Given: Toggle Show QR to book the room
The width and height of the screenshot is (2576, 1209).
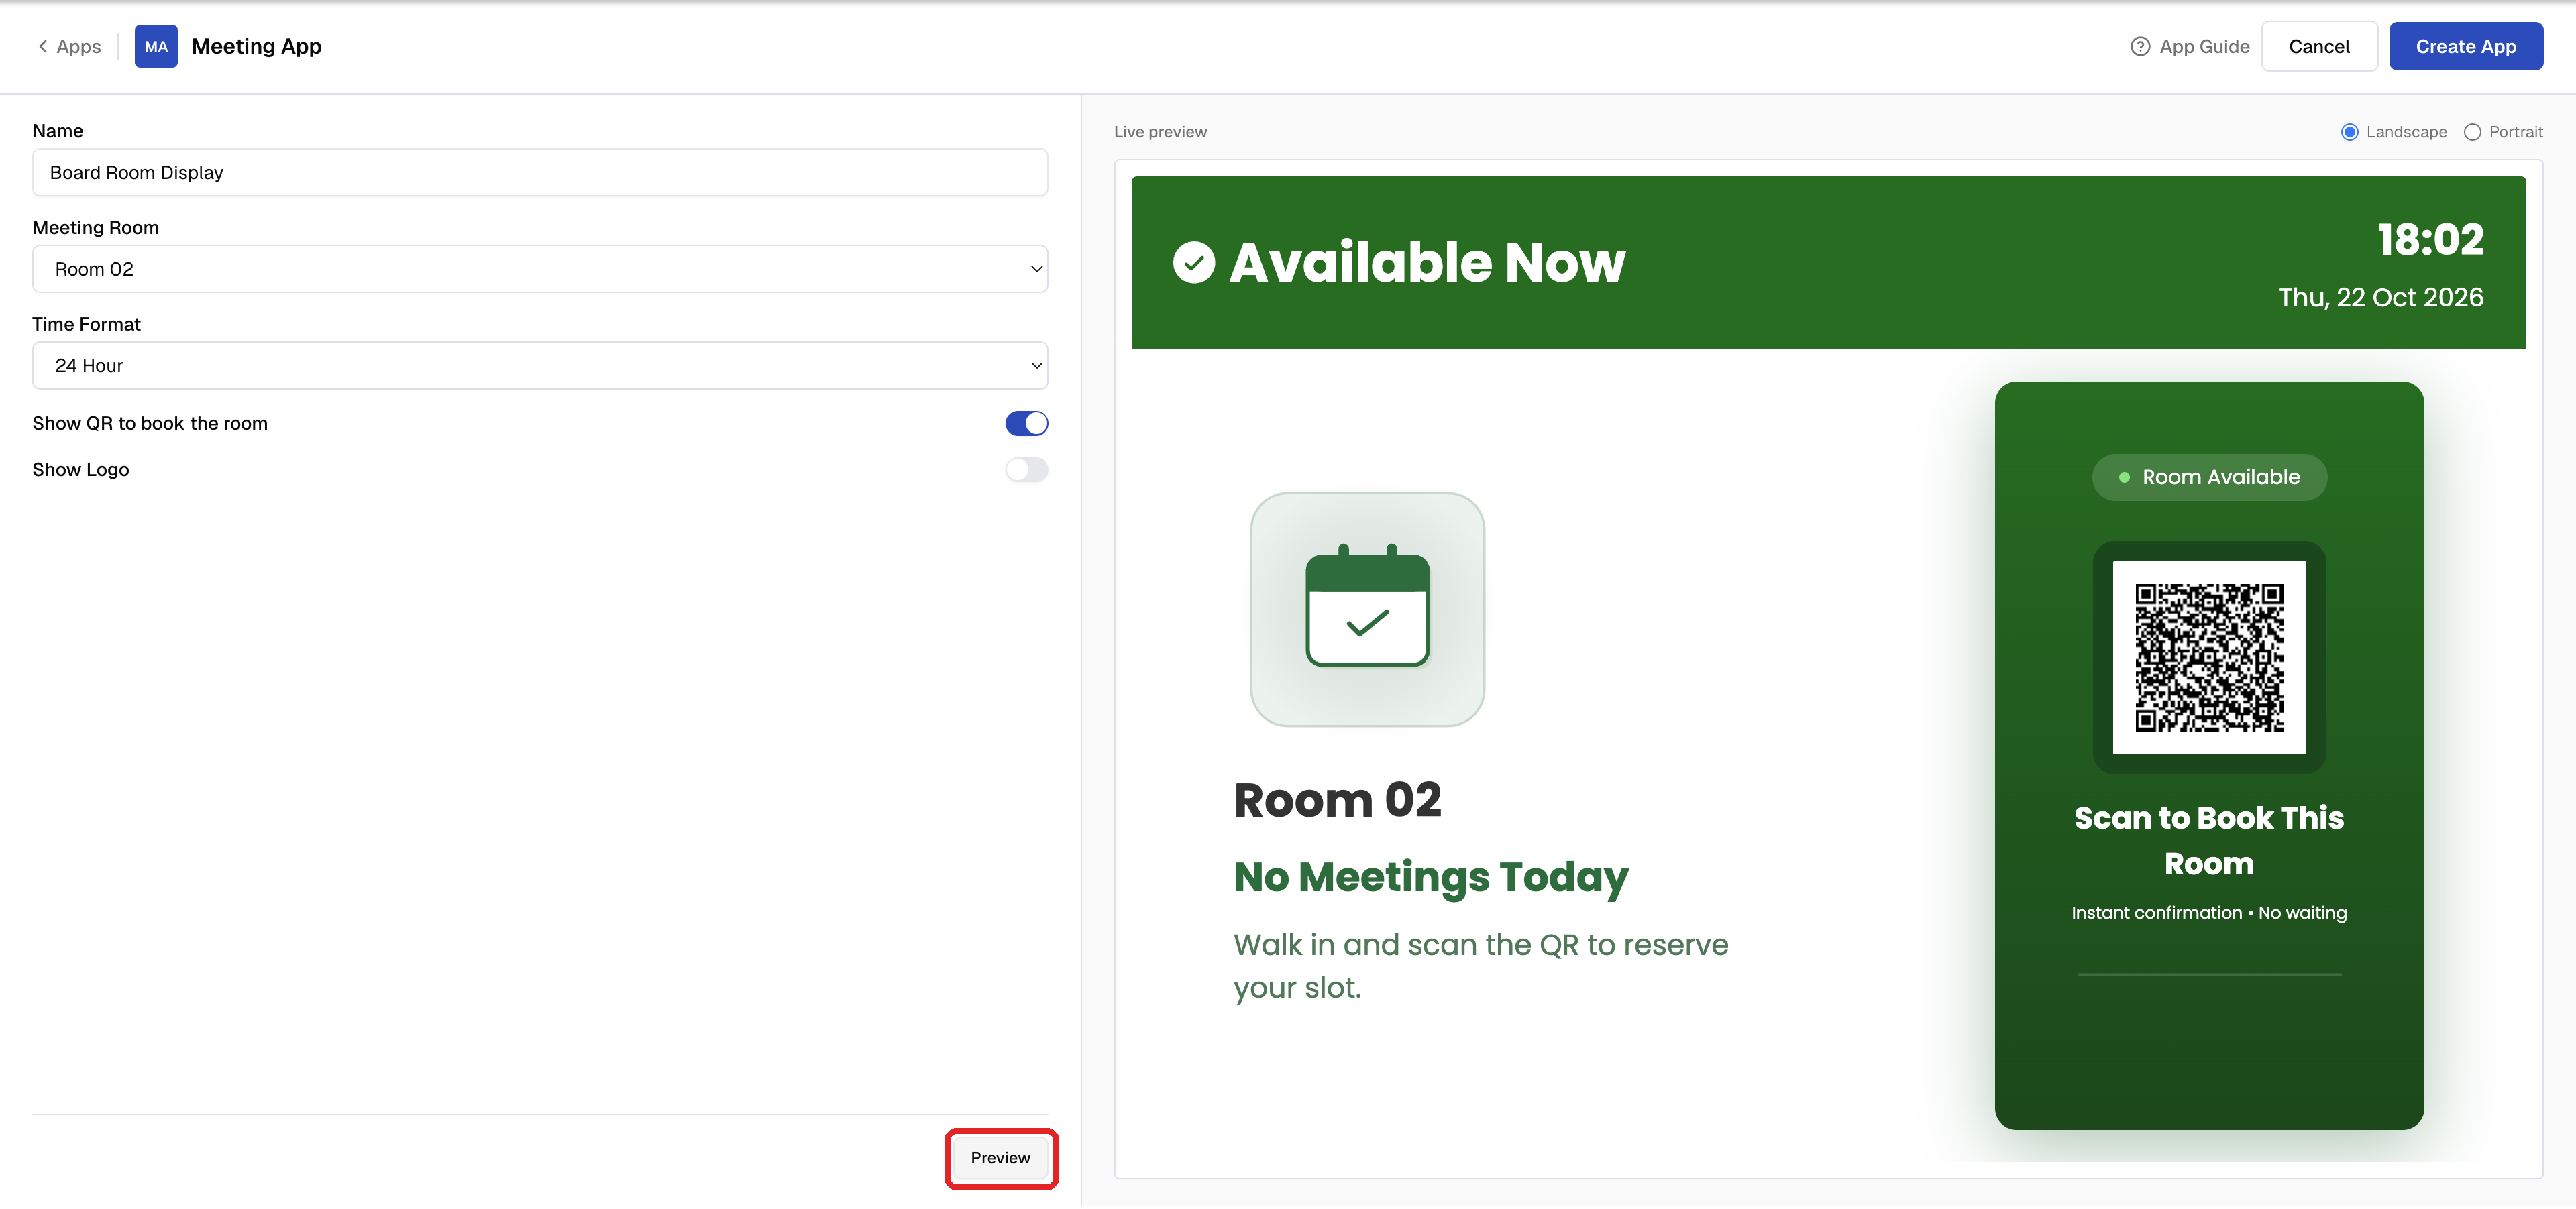Looking at the screenshot, I should 1026,424.
